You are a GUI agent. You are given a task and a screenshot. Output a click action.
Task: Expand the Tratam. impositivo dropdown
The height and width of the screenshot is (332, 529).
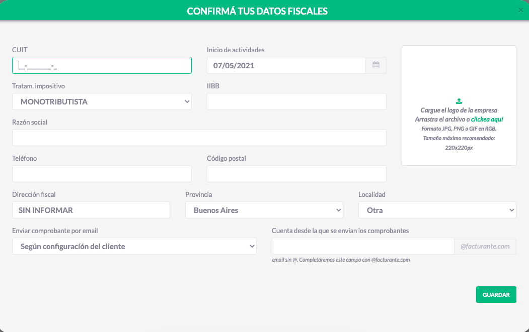pos(102,101)
